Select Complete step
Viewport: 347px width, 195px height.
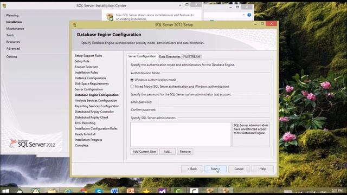click(x=81, y=146)
